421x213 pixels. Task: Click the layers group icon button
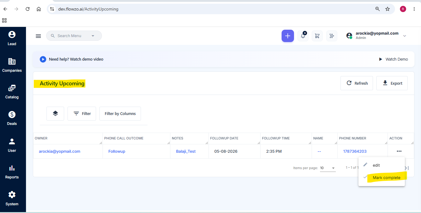tap(55, 113)
